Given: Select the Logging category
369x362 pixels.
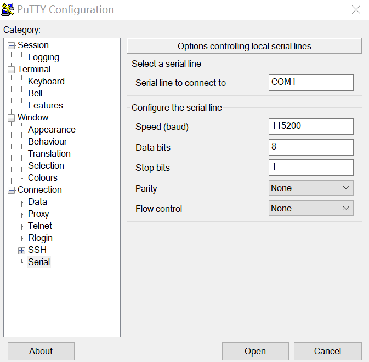Looking at the screenshot, I should (43, 58).
